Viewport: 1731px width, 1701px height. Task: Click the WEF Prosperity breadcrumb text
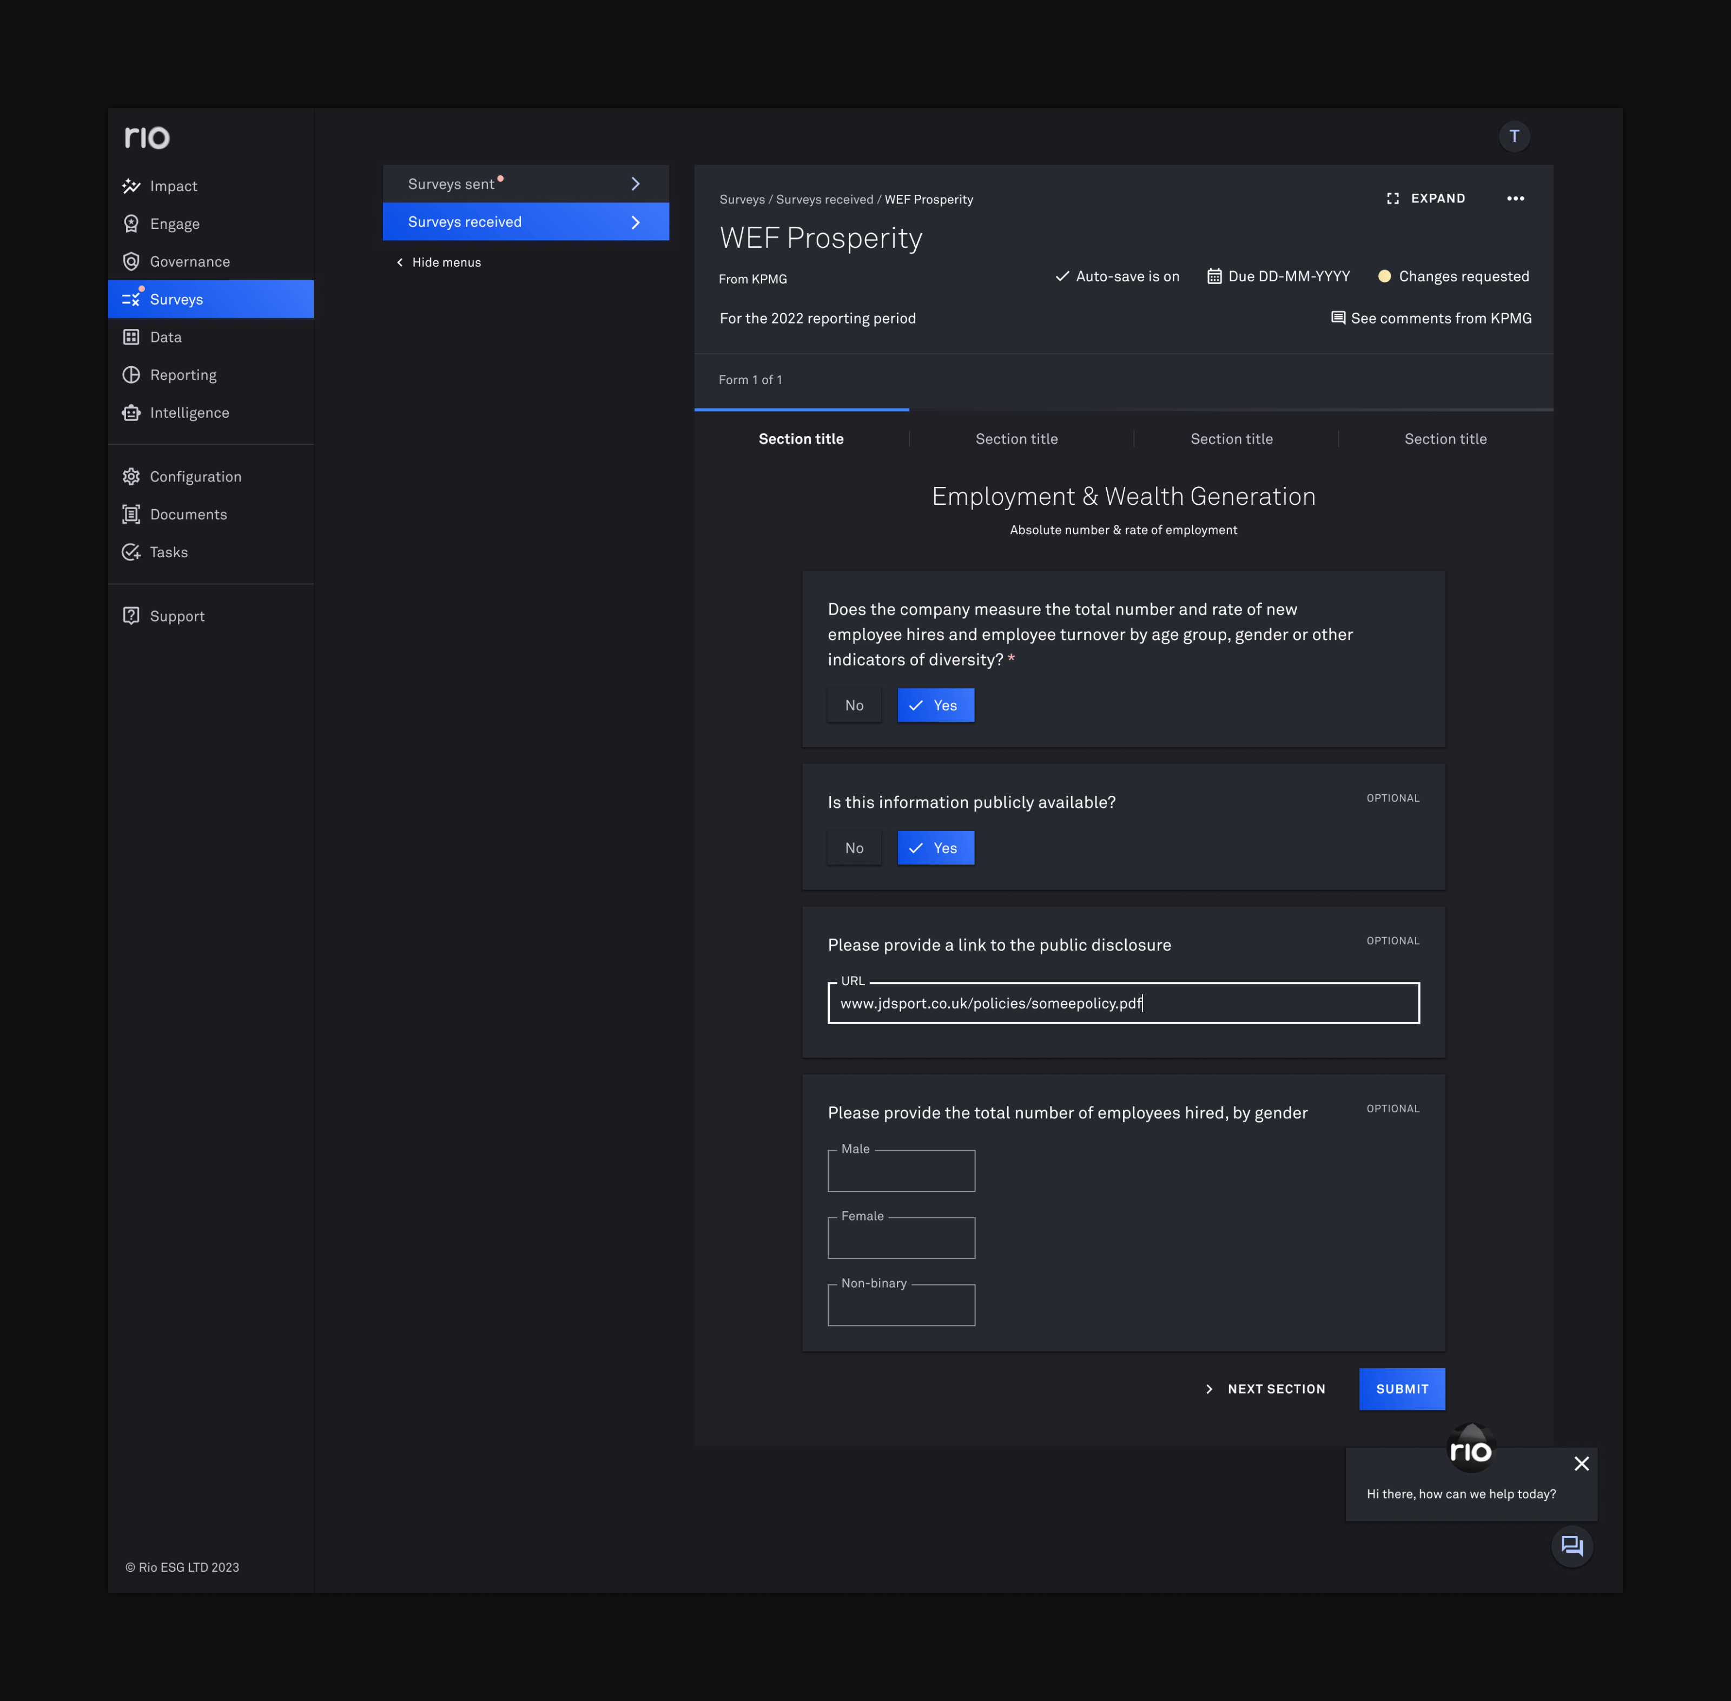[x=928, y=199]
